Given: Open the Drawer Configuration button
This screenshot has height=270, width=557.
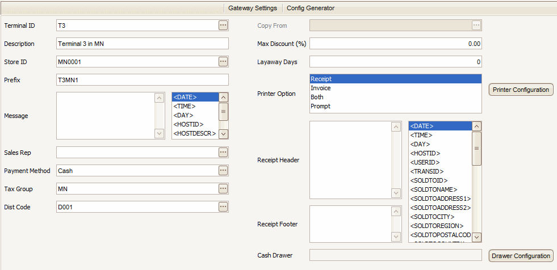Looking at the screenshot, I should coord(521,256).
